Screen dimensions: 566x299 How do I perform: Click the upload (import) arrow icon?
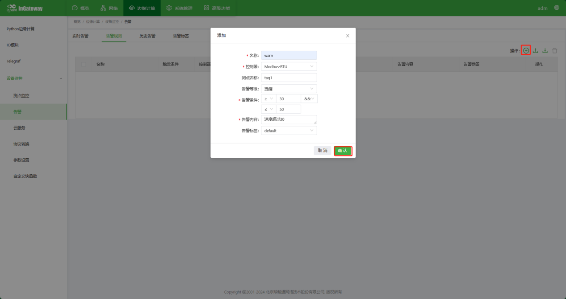pyautogui.click(x=535, y=51)
